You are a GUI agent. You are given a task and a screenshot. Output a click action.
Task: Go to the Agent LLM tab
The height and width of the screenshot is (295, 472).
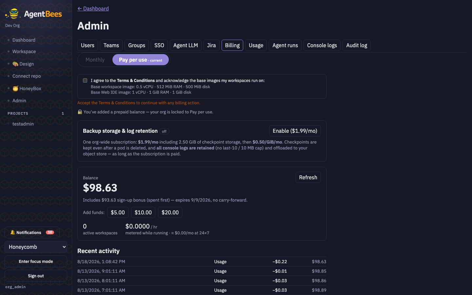coord(186,45)
